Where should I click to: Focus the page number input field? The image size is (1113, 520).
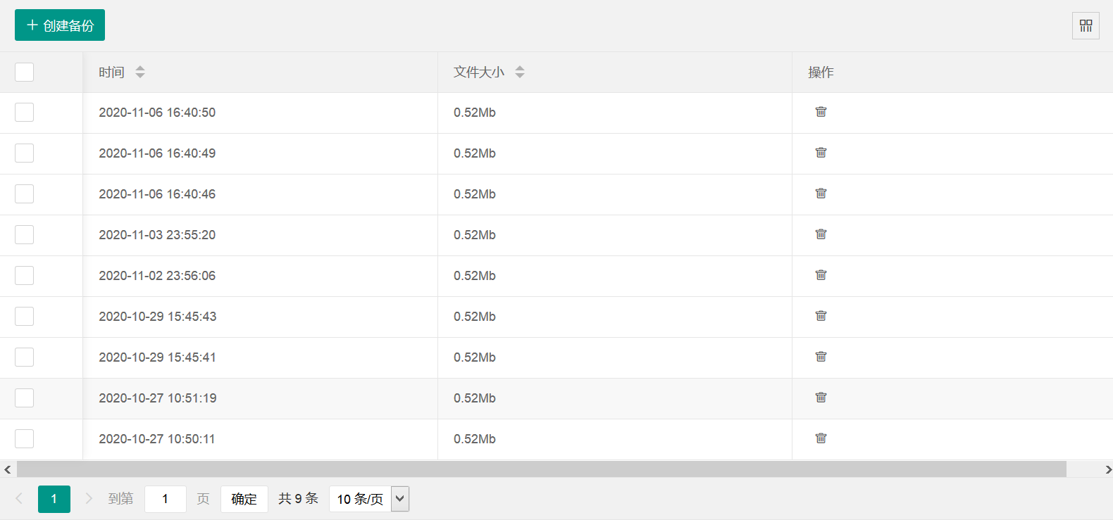point(166,499)
